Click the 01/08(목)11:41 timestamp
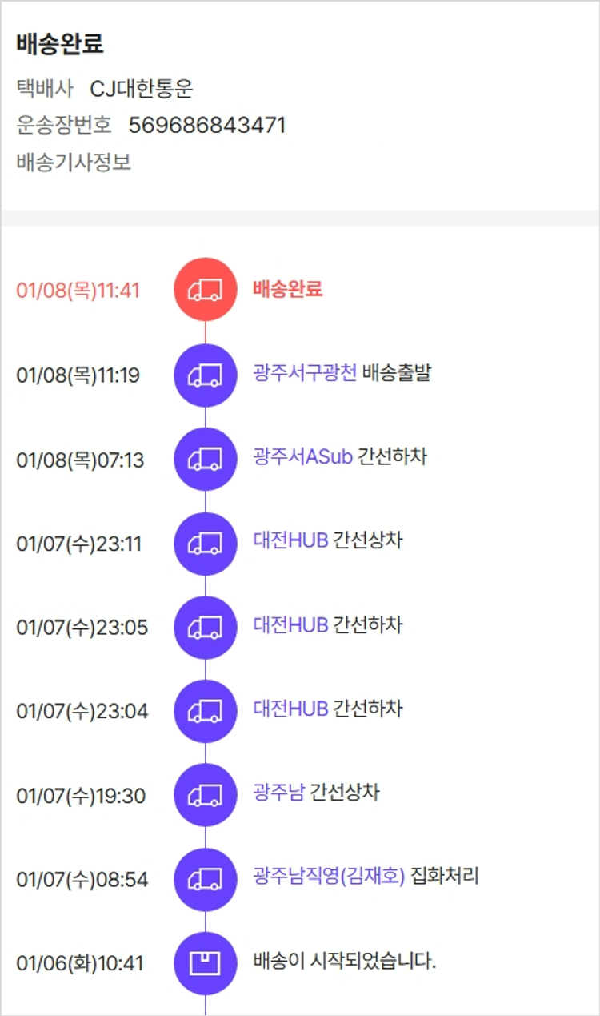The height and width of the screenshot is (1016, 600). click(x=78, y=290)
